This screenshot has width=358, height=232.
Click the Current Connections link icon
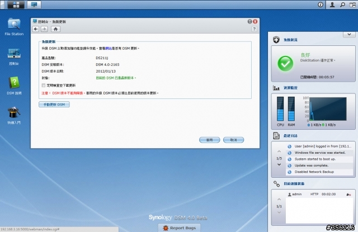[276, 183]
